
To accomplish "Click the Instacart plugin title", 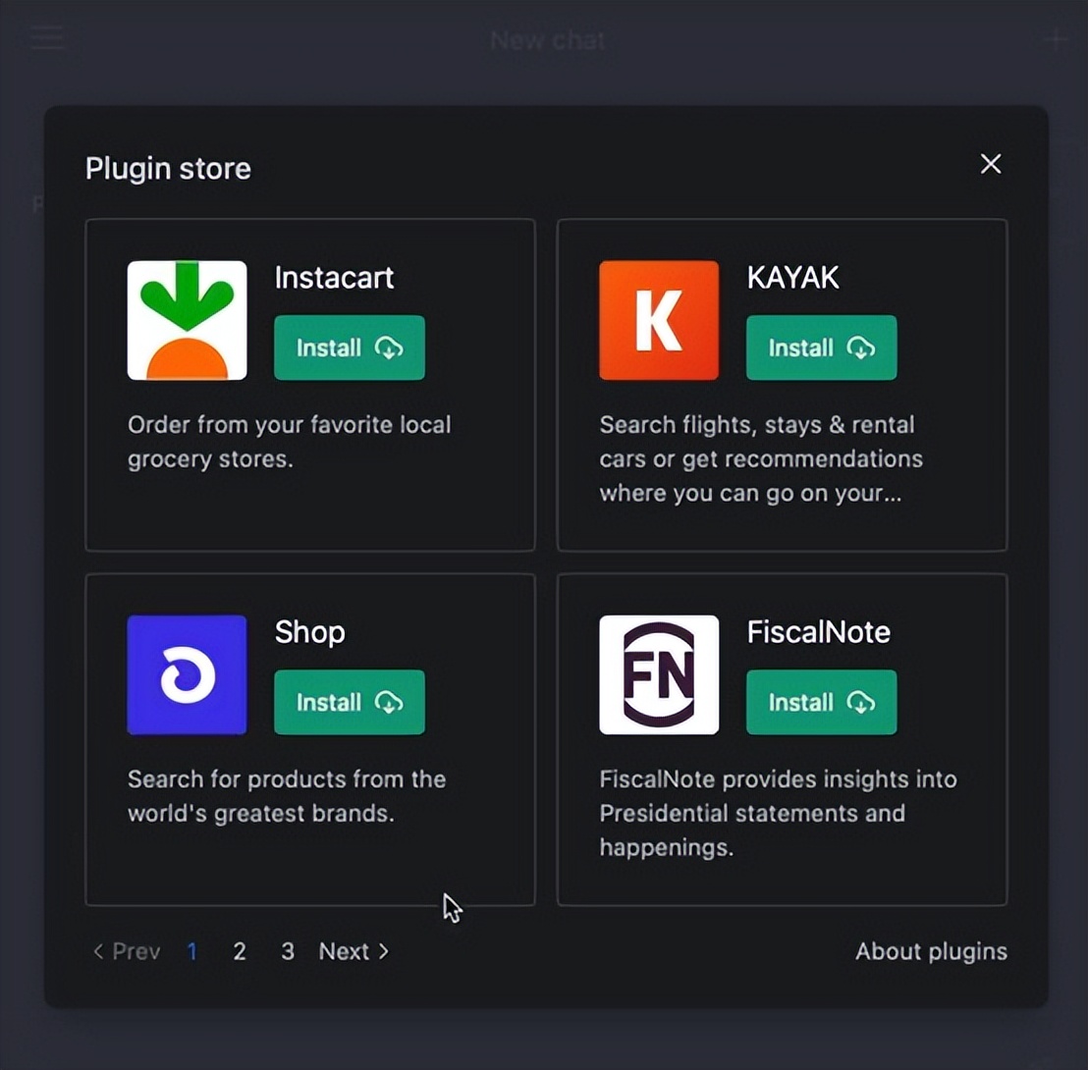I will click(334, 278).
